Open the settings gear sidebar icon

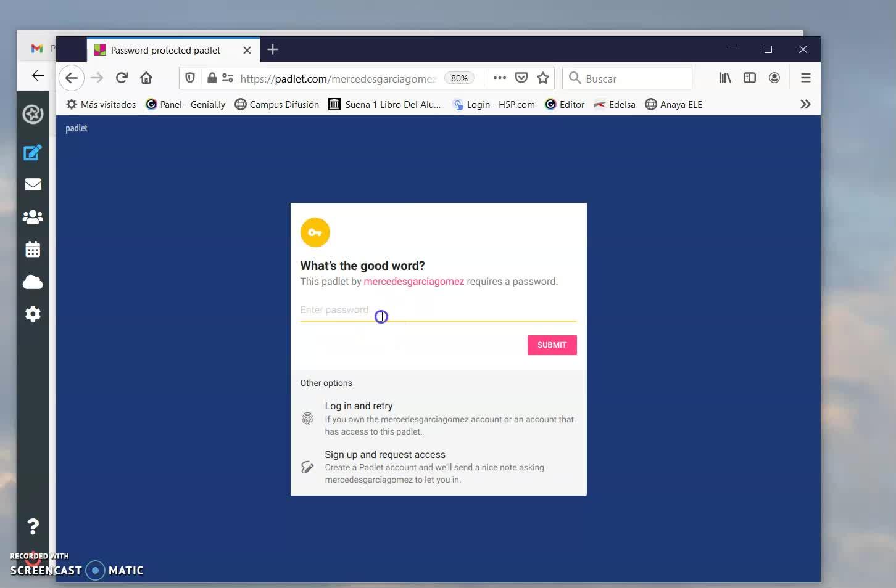click(33, 314)
